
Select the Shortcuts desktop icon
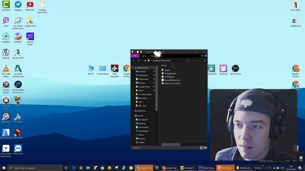(x=224, y=70)
